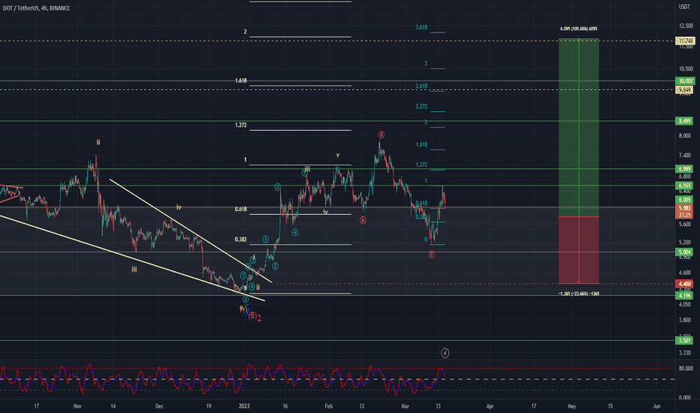
Task: Click the lightning bolt event icon
Action: point(445,353)
